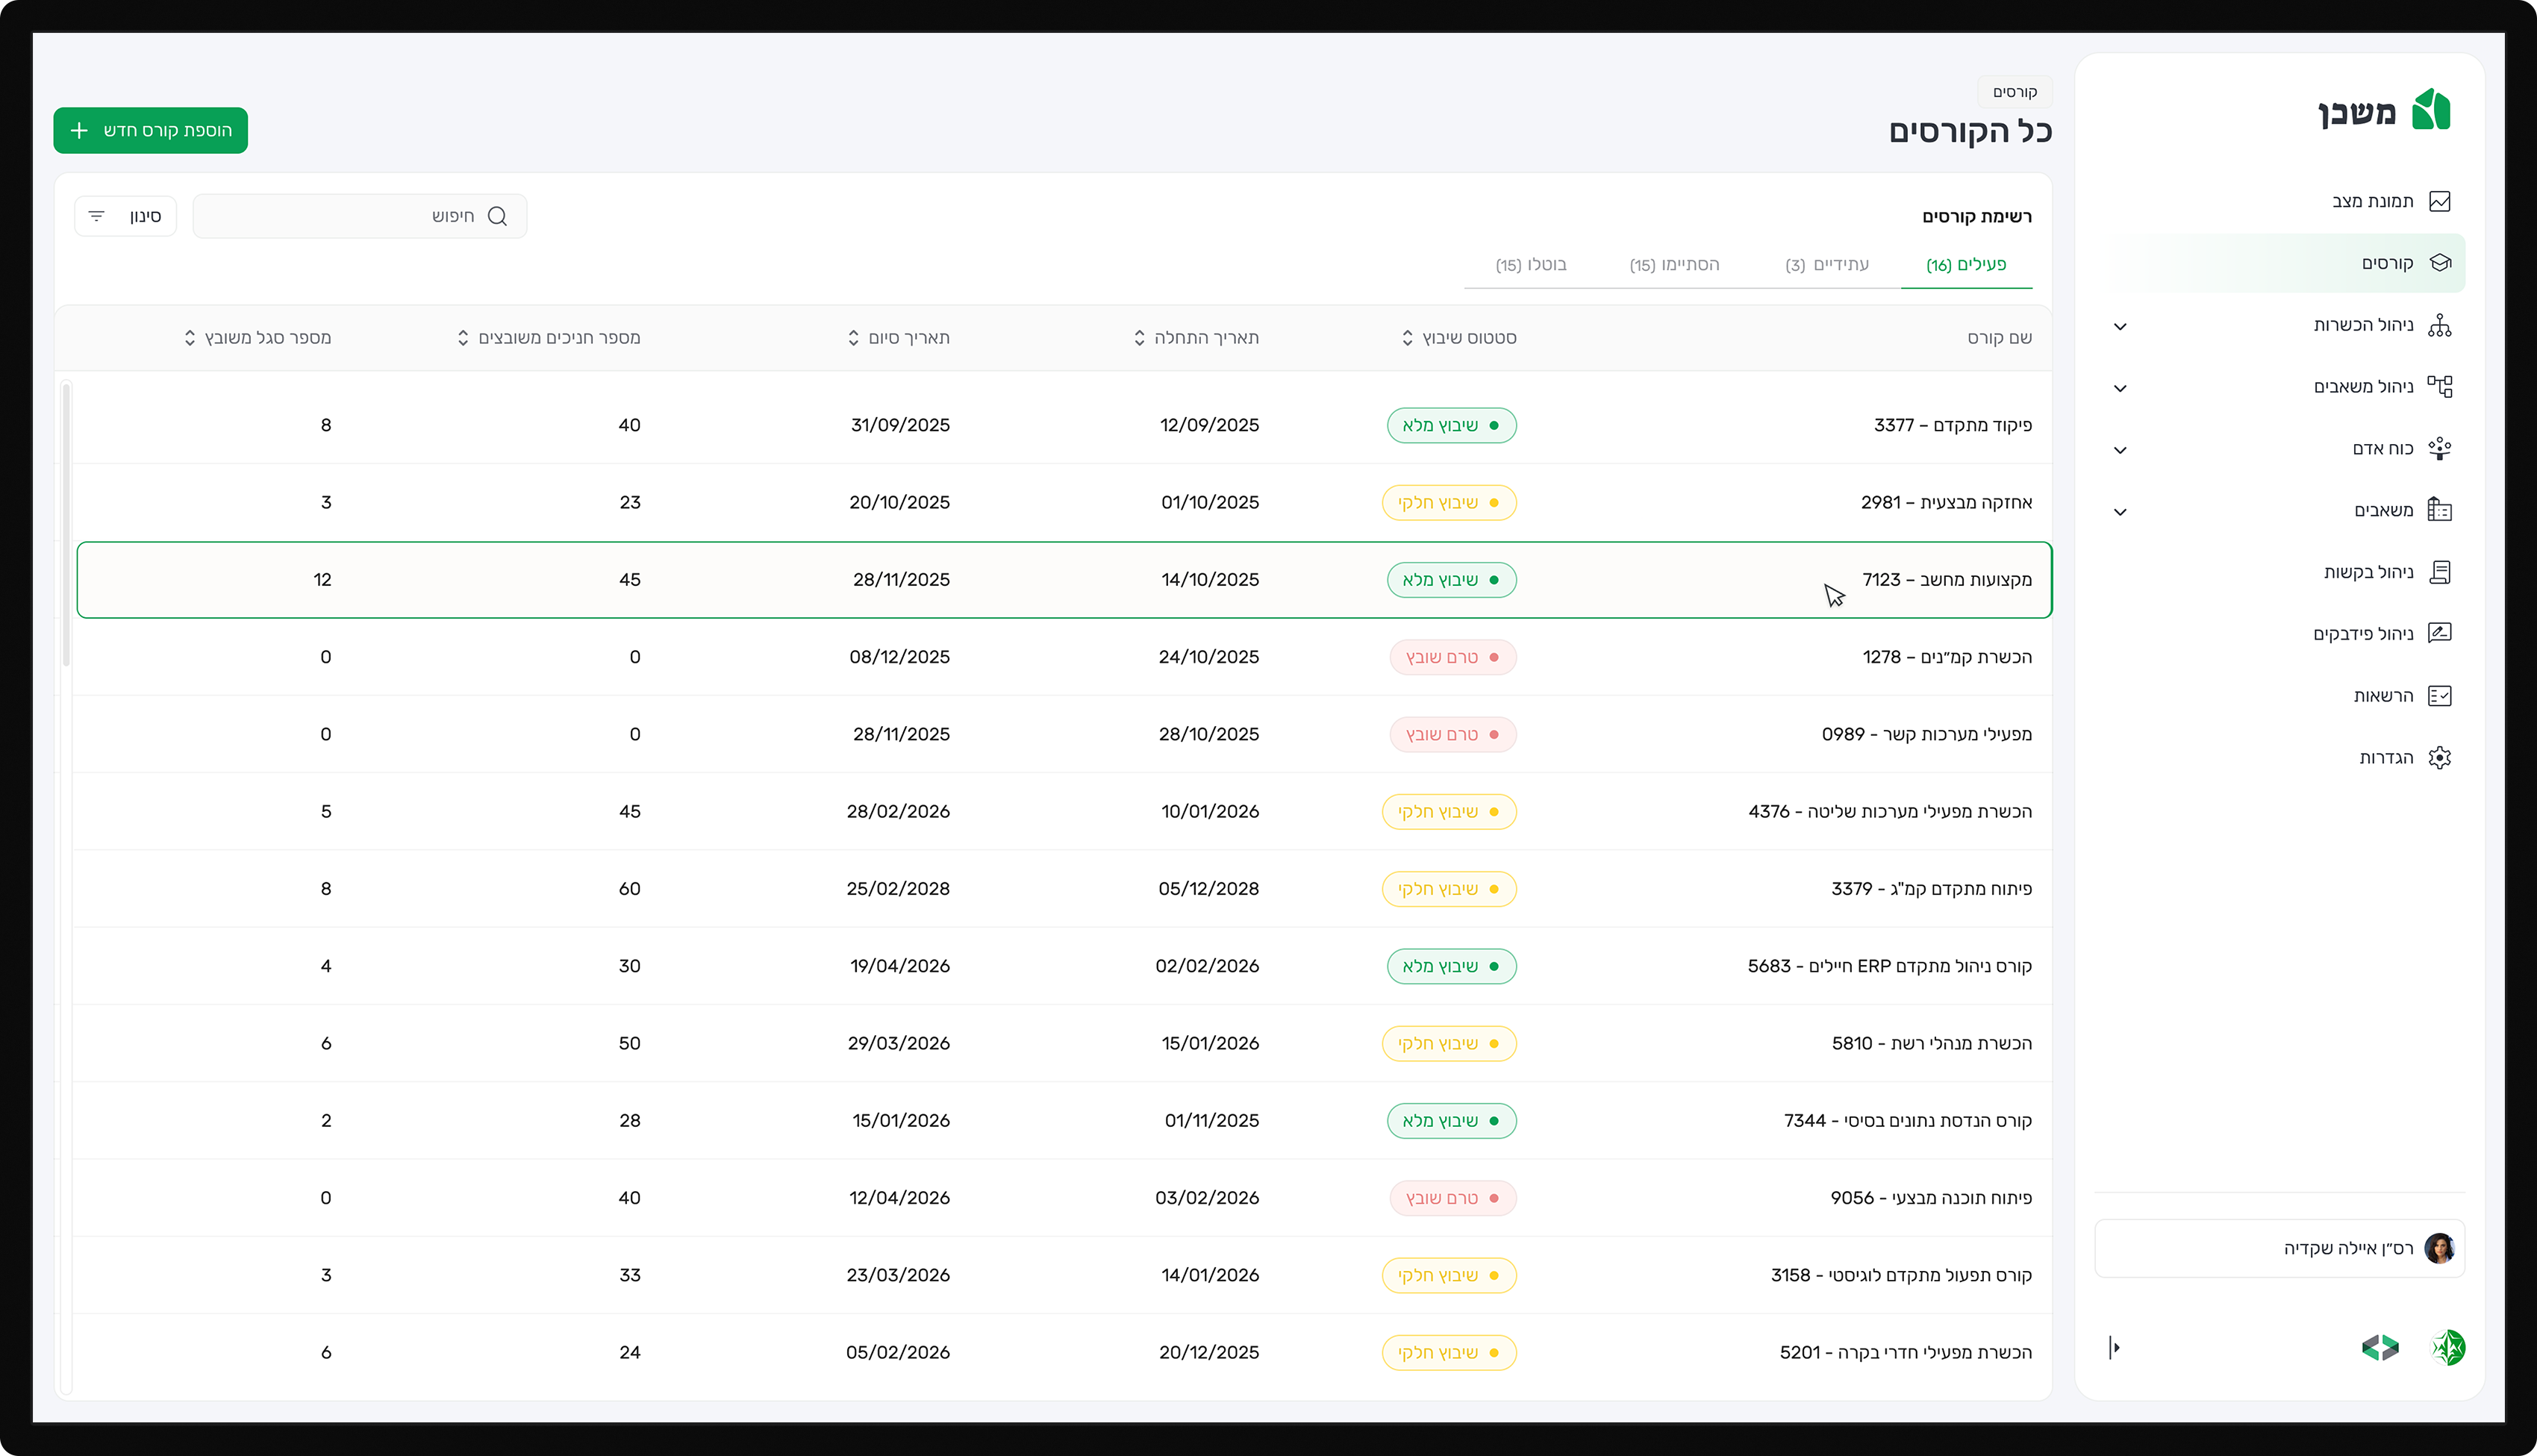Click the search magnifier icon

click(497, 216)
